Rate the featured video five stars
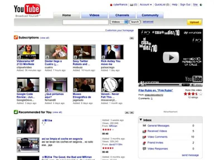Screen dimensions: 214x160 pyautogui.click(x=200, y=94)
